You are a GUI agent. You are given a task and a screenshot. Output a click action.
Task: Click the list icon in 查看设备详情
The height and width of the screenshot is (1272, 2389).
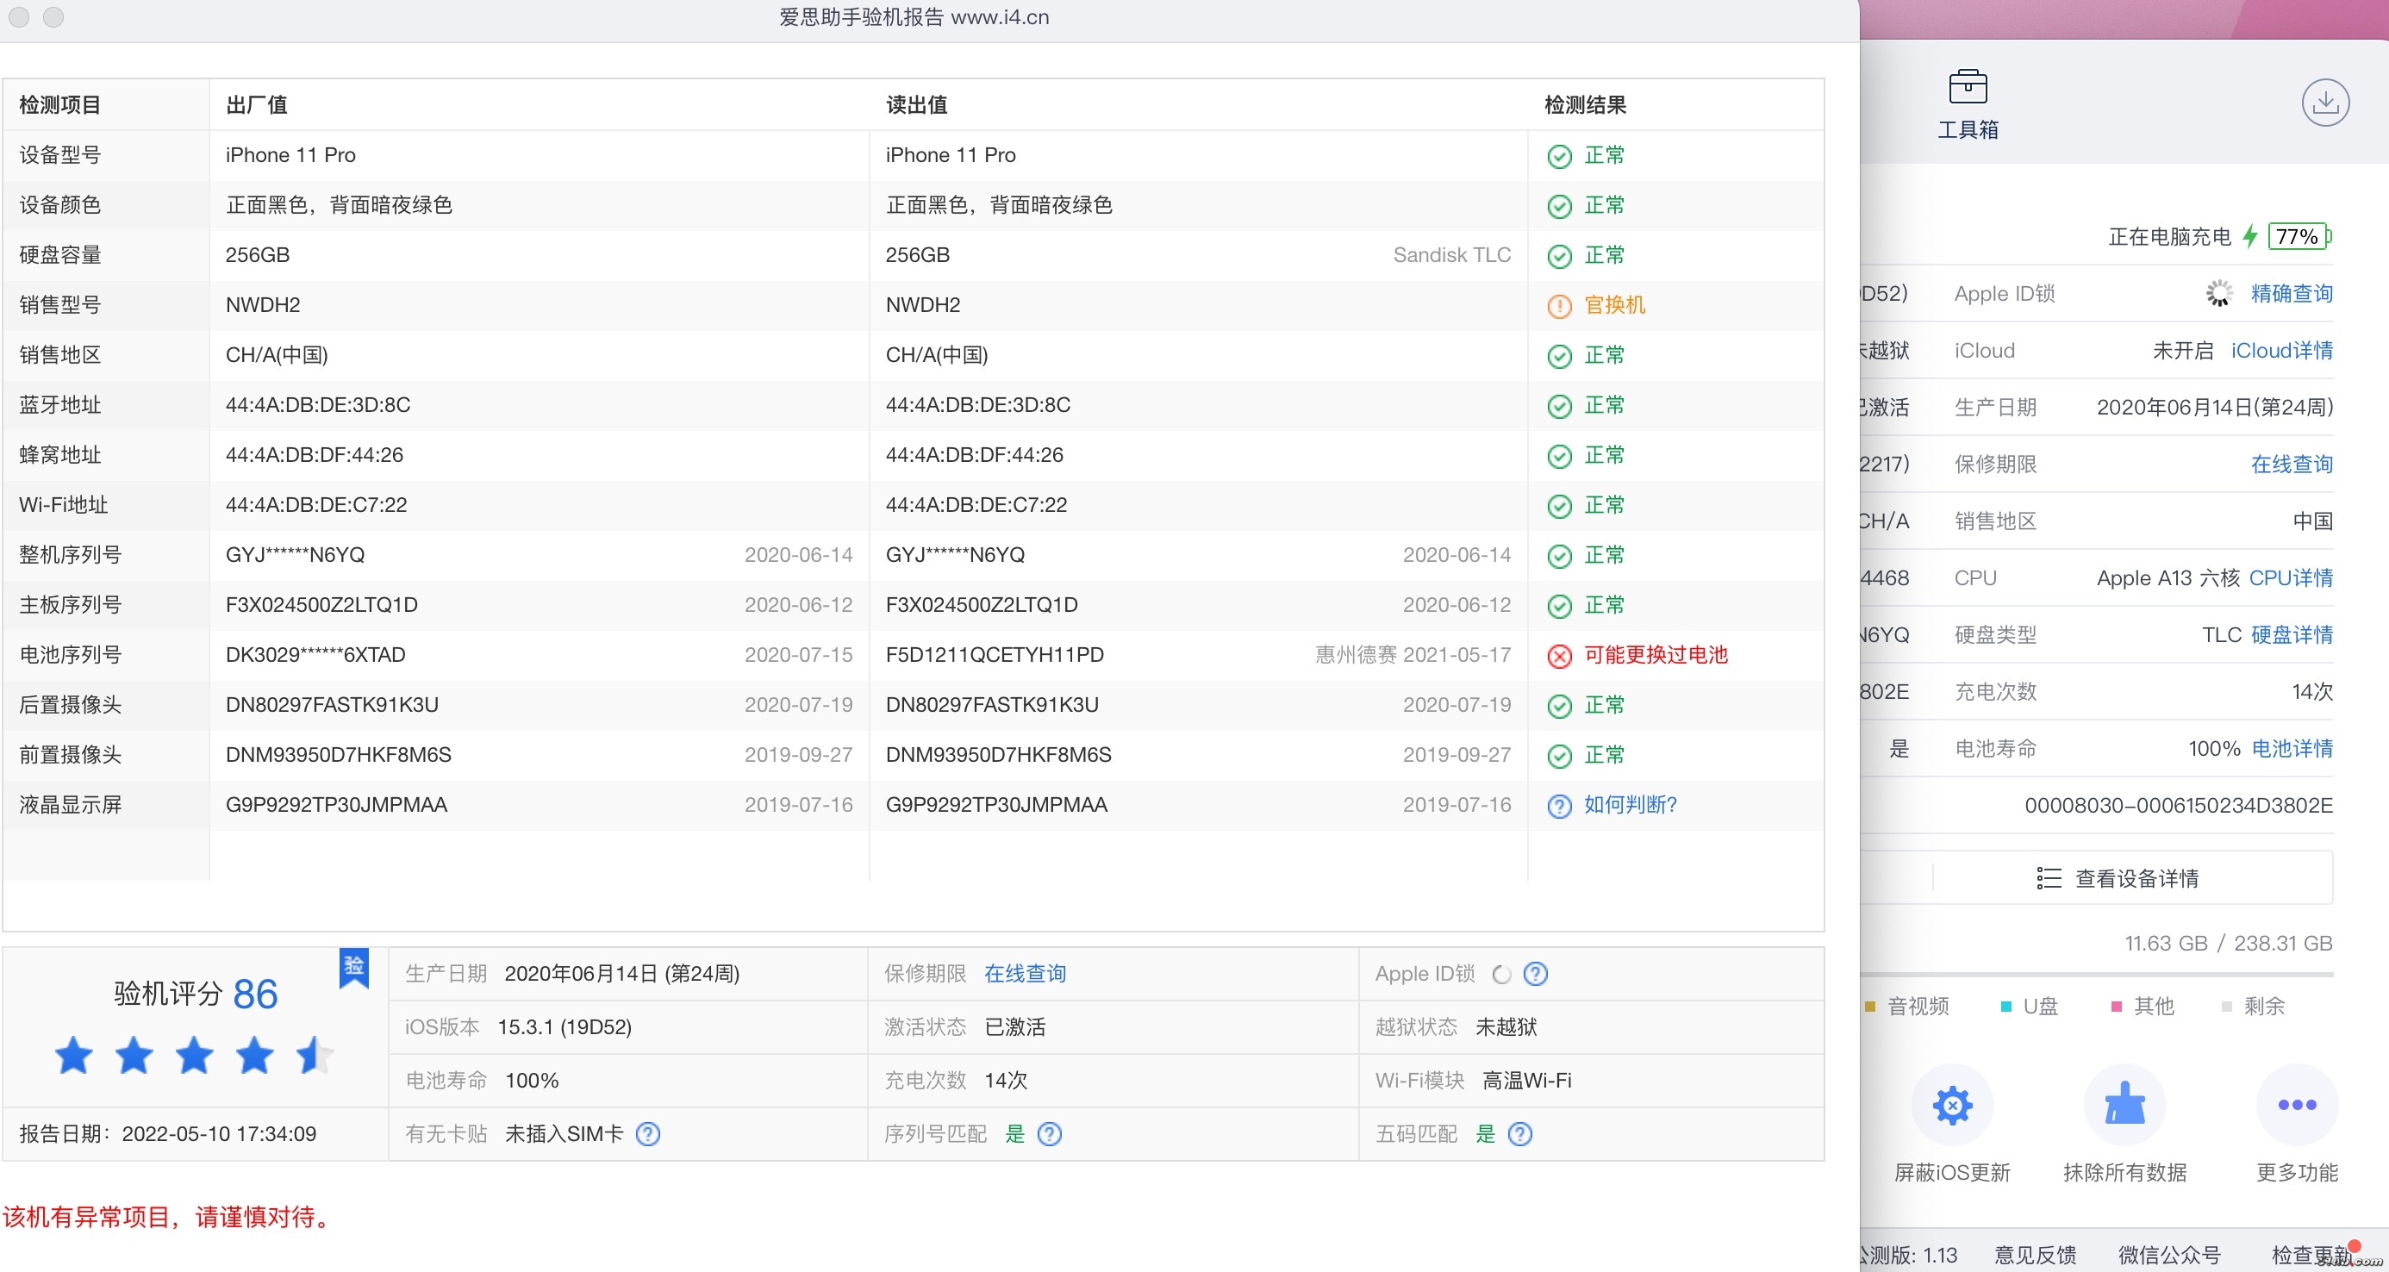coord(2048,878)
